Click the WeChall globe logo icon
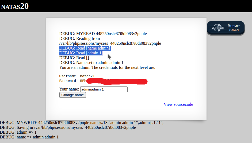Screen dimensions: 252x143 217,28
